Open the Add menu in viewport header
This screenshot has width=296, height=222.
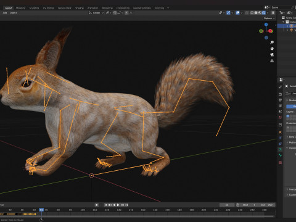point(5,13)
